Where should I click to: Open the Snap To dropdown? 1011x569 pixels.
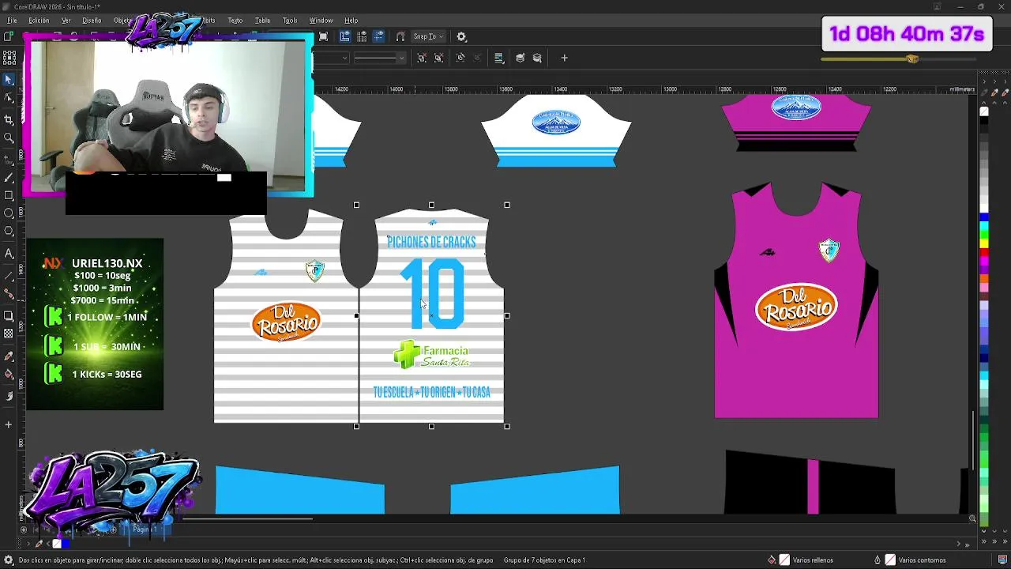pos(429,36)
